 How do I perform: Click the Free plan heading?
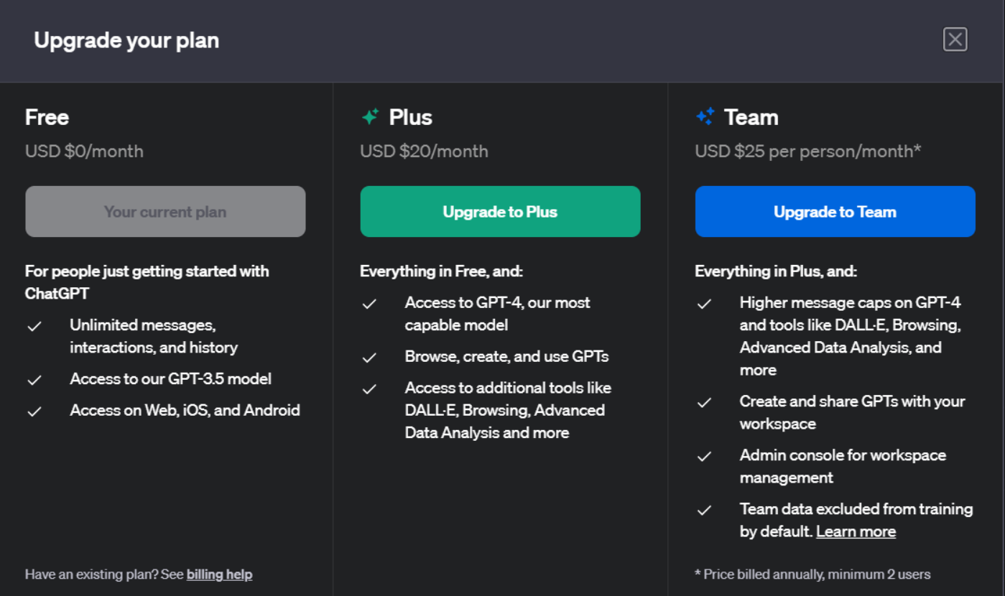pyautogui.click(x=47, y=117)
